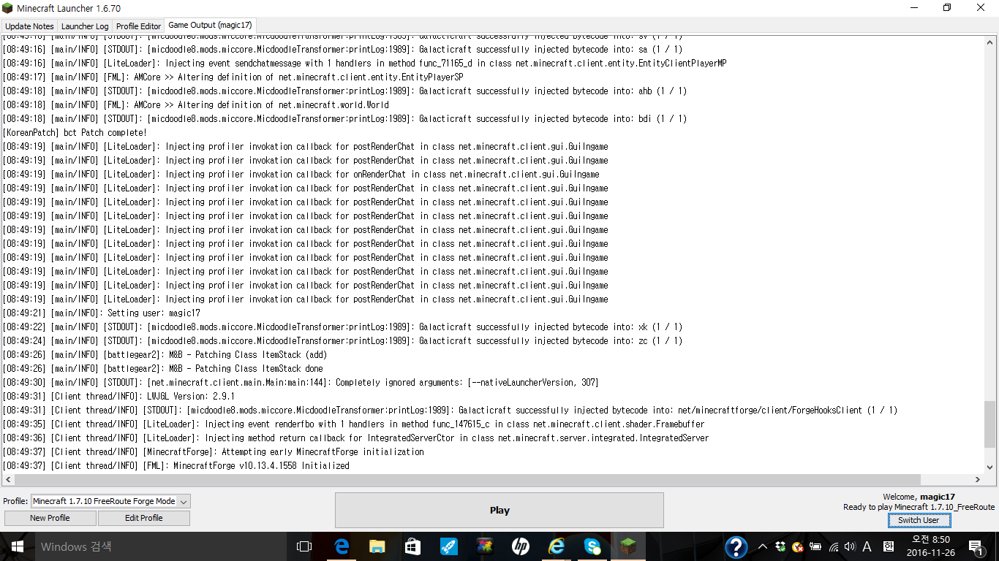Image resolution: width=999 pixels, height=561 pixels.
Task: Click the 'injected bytecode into: zc' log line
Action: coord(342,340)
